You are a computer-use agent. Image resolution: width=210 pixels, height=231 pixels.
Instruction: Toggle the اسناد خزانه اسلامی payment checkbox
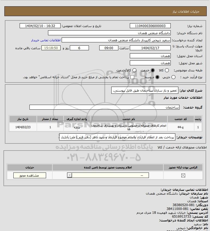pos(132,77)
